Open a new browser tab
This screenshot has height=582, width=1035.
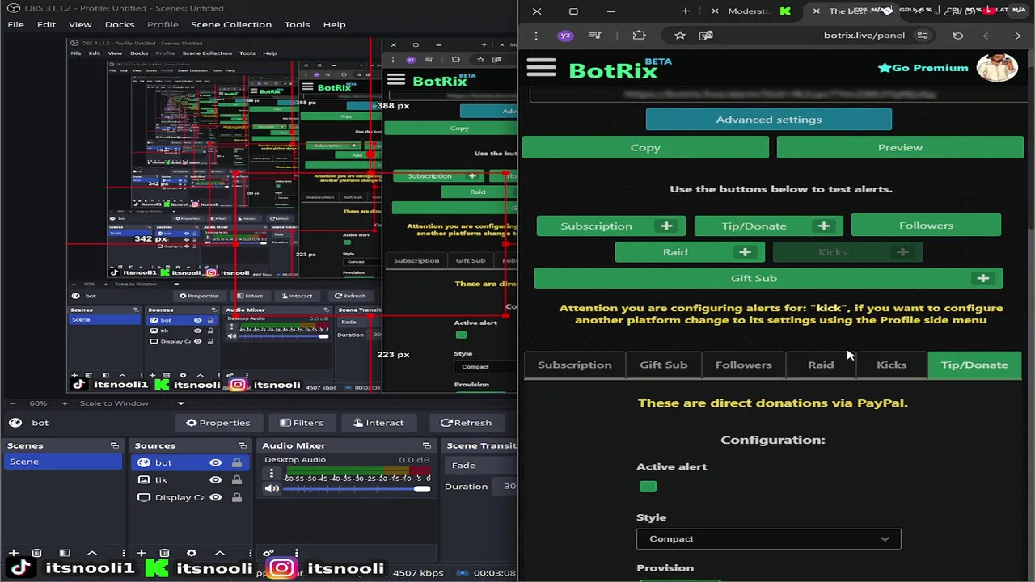[686, 11]
